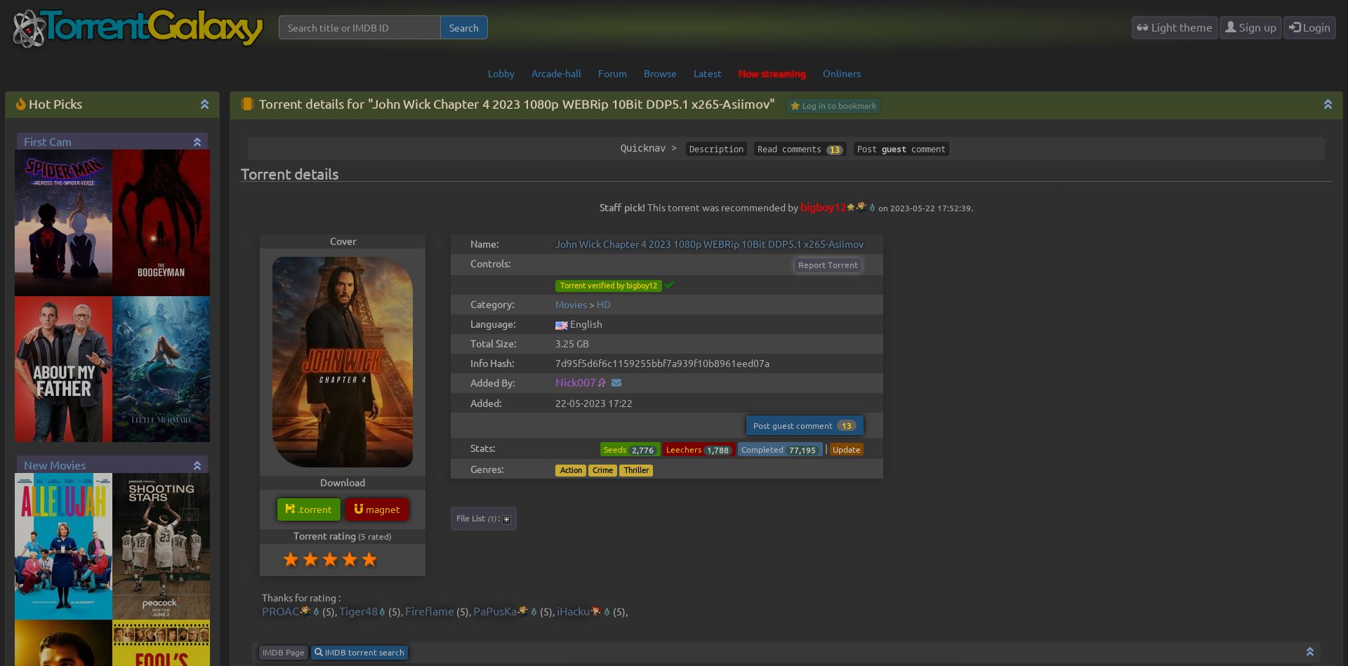The height and width of the screenshot is (666, 1348).
Task: Click the TorrentGalaxy logo
Action: 138,28
